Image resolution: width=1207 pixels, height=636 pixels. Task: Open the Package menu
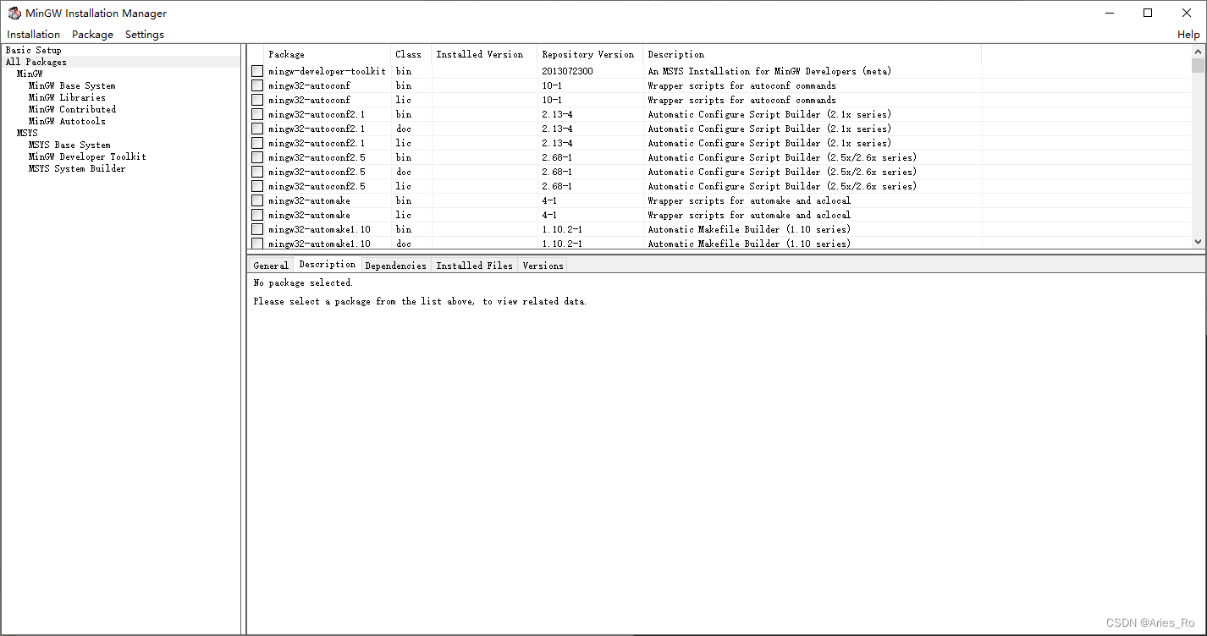click(91, 34)
